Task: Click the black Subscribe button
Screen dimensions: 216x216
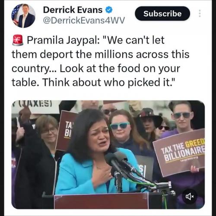Action: click(x=162, y=13)
